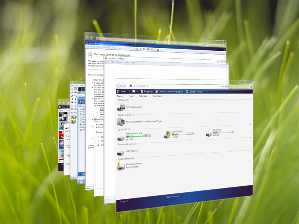The height and width of the screenshot is (224, 299).
Task: Sort by the Free Space column header
Action: tap(157, 96)
